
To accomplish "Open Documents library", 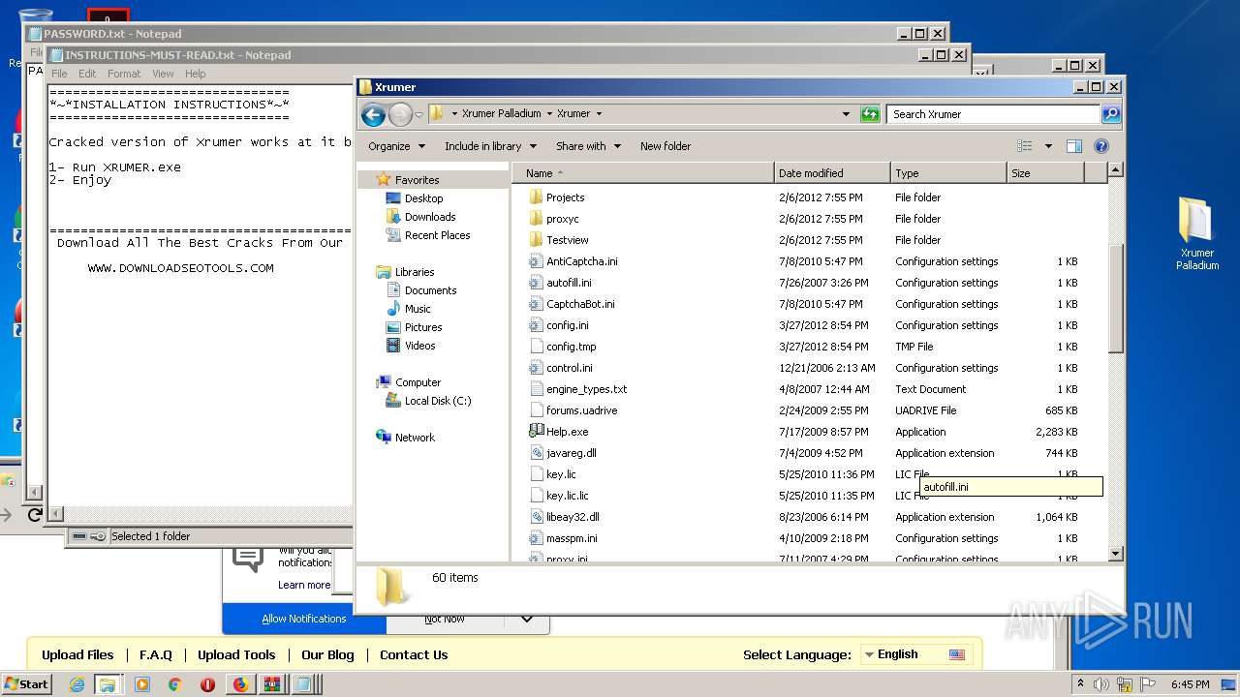I will point(430,290).
